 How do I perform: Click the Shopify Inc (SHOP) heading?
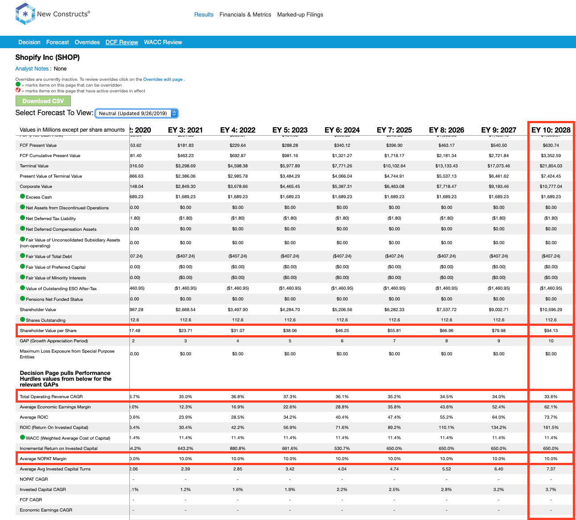(47, 57)
